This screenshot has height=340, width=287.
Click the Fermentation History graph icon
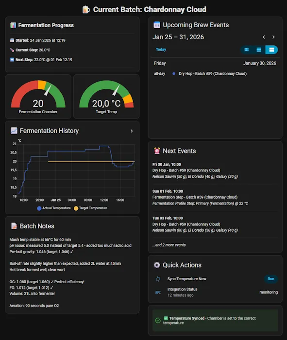14,131
